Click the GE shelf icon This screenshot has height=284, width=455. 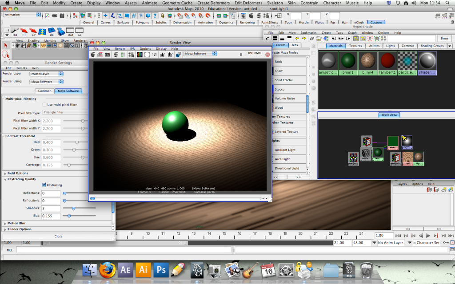pos(79,32)
